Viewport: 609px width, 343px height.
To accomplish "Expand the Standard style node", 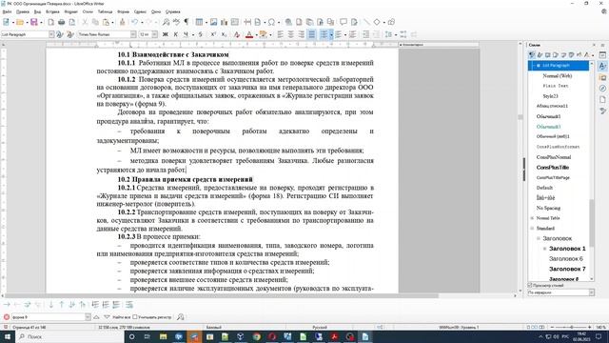I will [x=532, y=229].
